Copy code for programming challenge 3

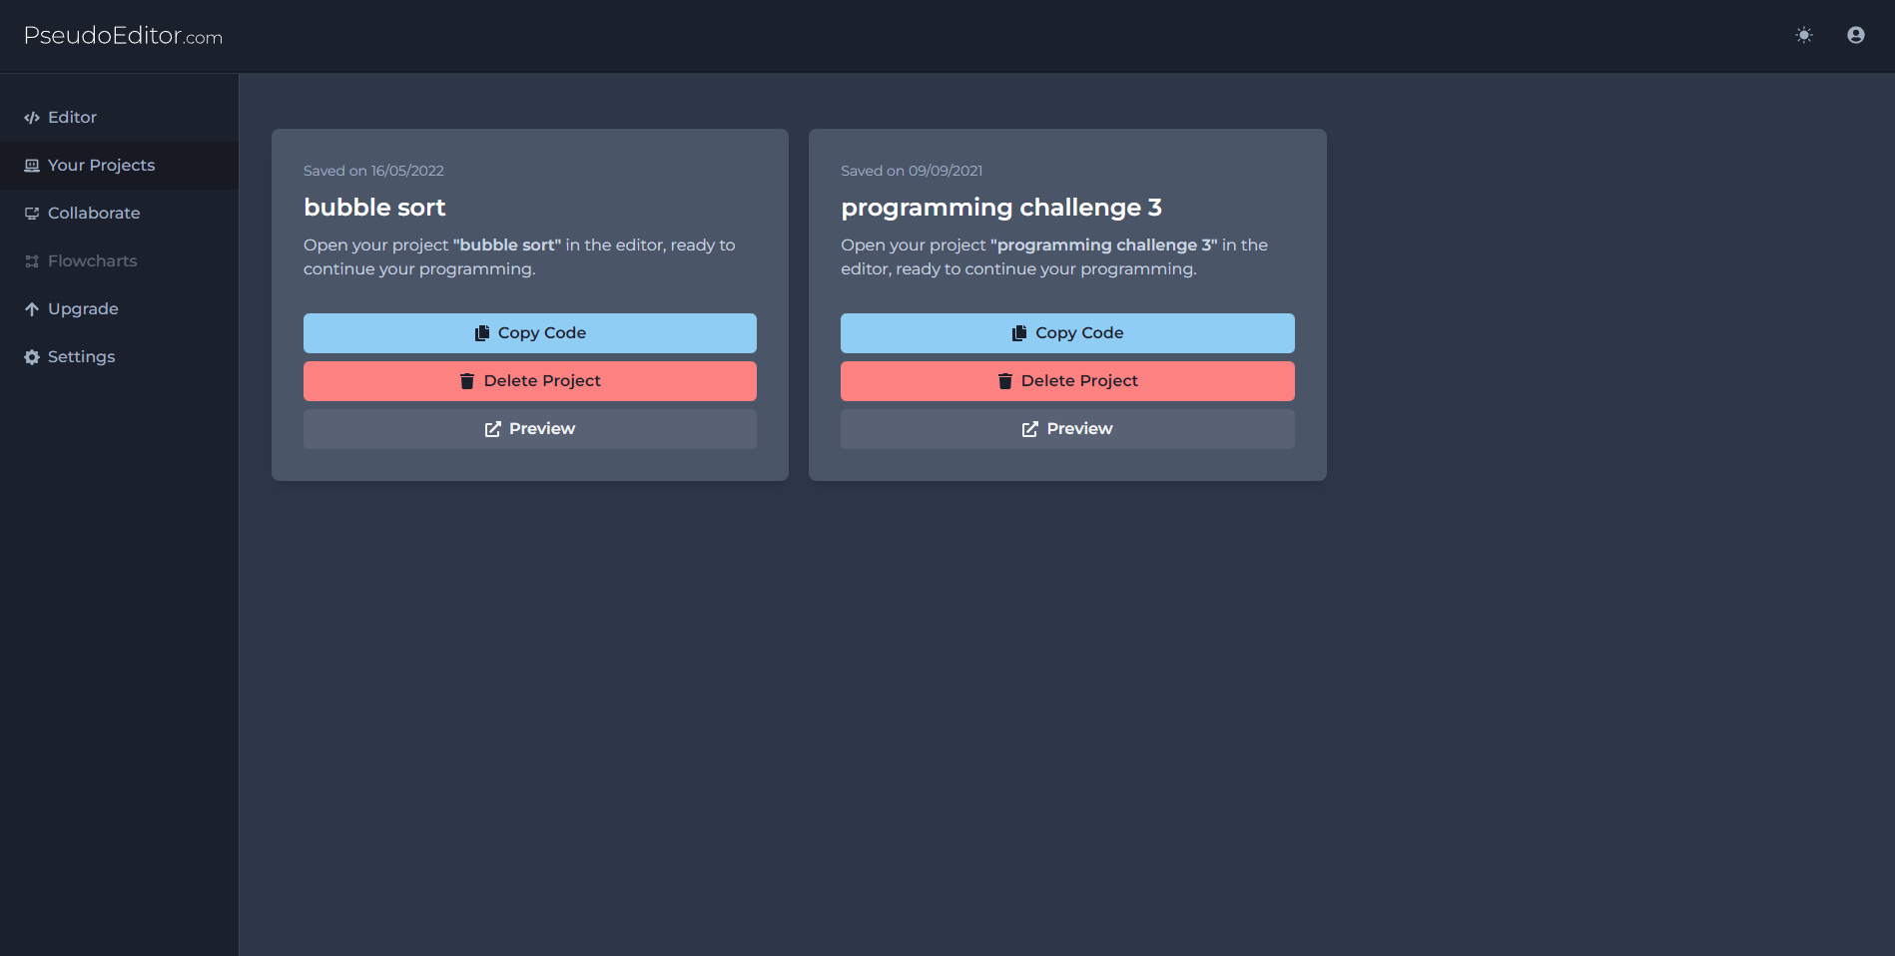1067,333
